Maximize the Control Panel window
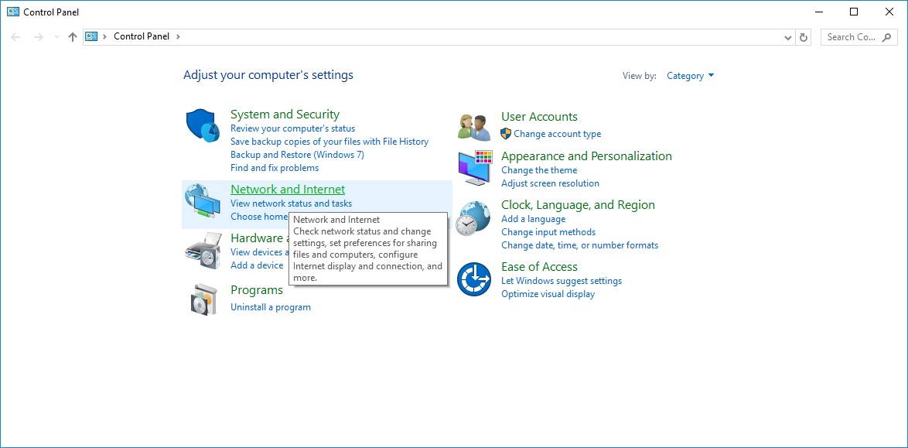The height and width of the screenshot is (448, 908). coord(854,12)
